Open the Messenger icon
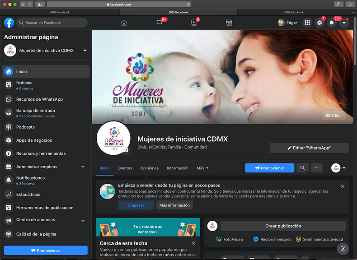This screenshot has width=357, height=260. (x=319, y=23)
